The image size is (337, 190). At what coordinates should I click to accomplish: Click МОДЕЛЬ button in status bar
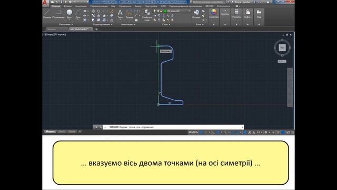coord(193,132)
